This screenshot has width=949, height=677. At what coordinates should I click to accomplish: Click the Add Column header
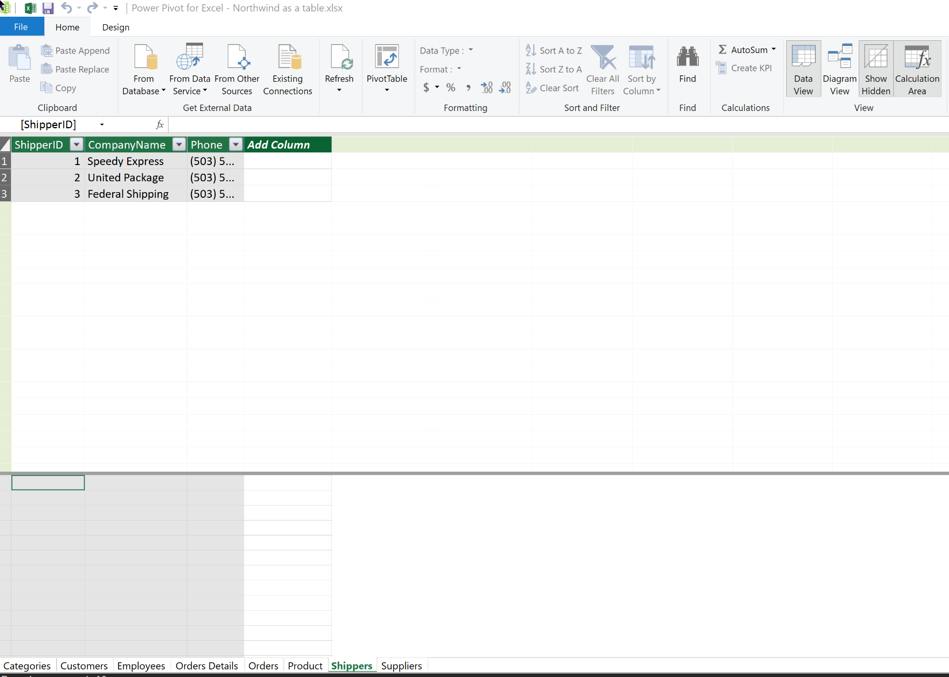pos(287,144)
